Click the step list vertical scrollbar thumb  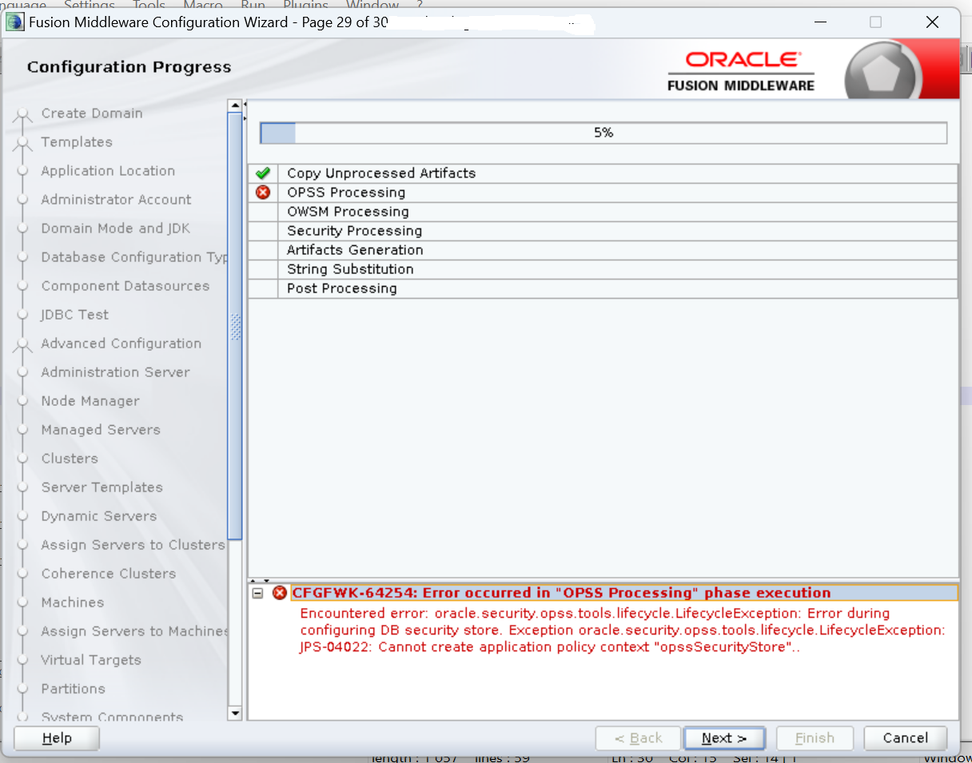[x=234, y=328]
